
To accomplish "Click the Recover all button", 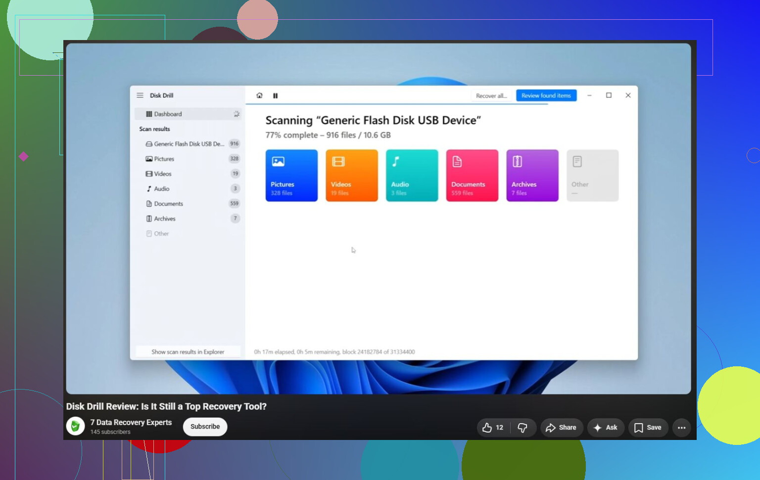I will [x=491, y=96].
